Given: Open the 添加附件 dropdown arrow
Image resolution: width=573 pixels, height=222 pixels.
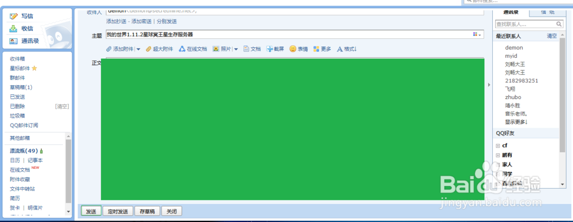Looking at the screenshot, I should tap(138, 49).
